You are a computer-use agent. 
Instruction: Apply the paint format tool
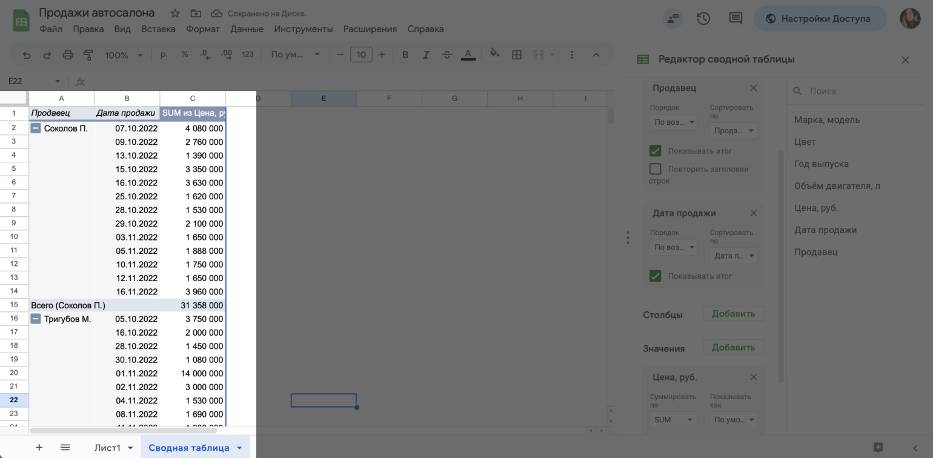pos(88,55)
